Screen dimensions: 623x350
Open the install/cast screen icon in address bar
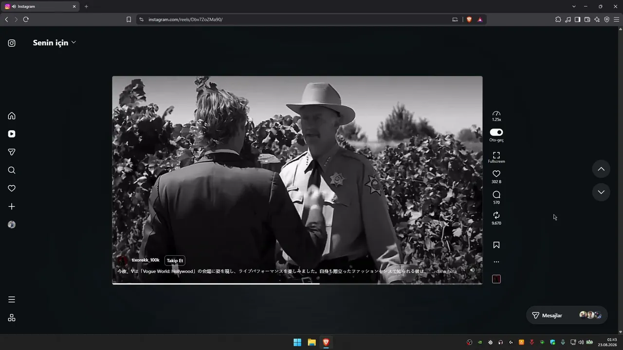(x=455, y=19)
